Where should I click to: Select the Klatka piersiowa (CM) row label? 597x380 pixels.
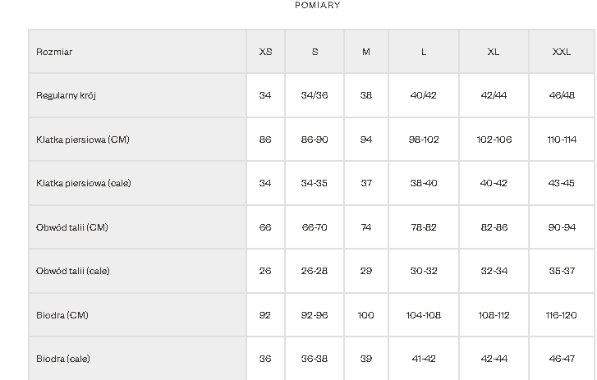(x=83, y=140)
